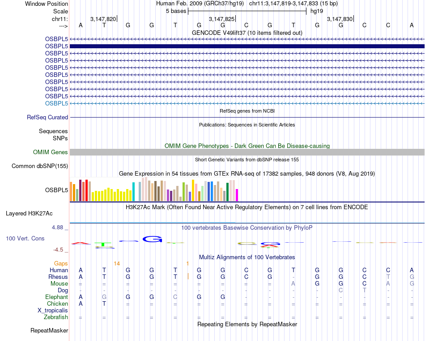Screen dimensions: 425x341
Task: Click the Chicken species label
Action: pyautogui.click(x=57, y=303)
